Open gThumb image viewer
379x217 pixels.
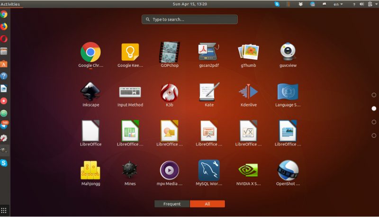click(x=248, y=52)
